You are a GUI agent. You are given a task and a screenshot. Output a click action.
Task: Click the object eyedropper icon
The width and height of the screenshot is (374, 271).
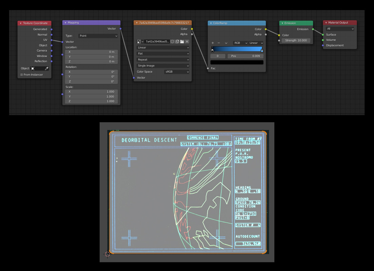(46, 68)
